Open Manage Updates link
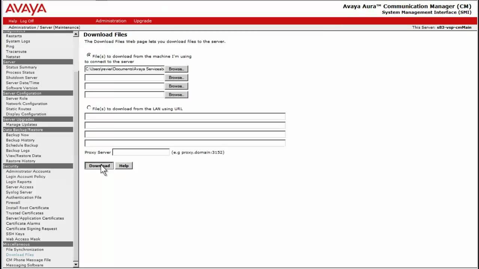479x269 pixels. pyautogui.click(x=21, y=125)
